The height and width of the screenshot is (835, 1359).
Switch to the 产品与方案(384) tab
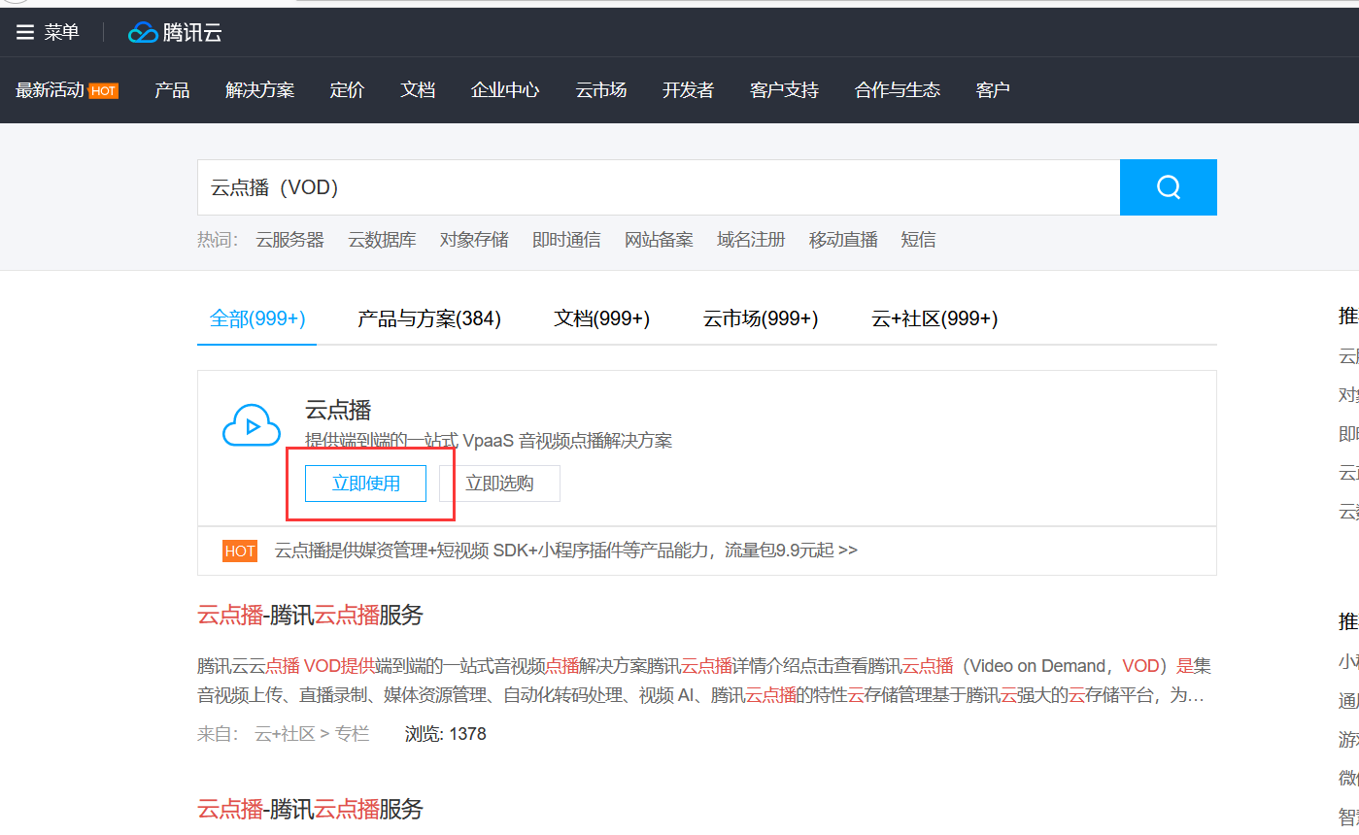(429, 318)
